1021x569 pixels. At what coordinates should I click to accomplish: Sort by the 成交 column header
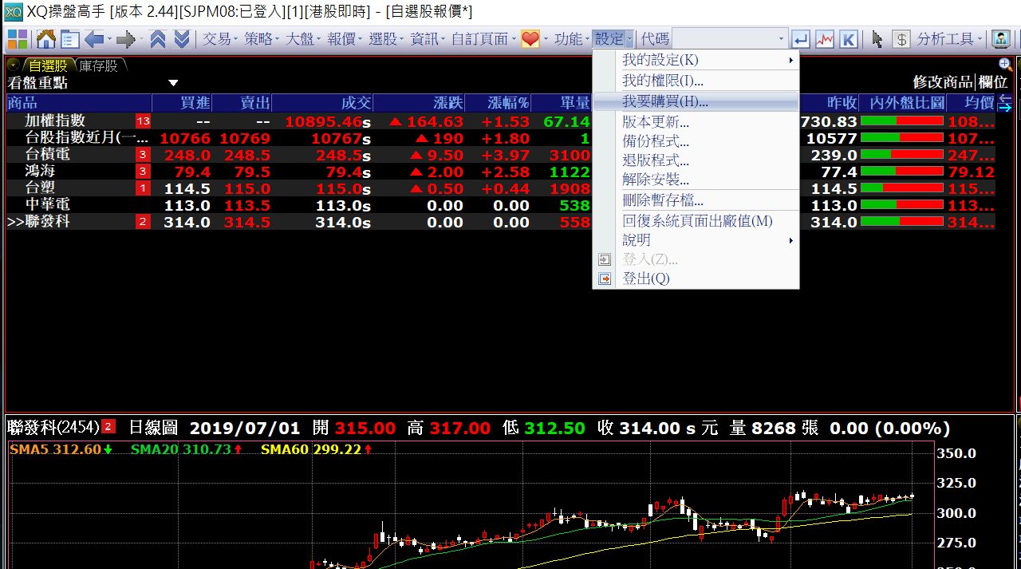pyautogui.click(x=323, y=103)
